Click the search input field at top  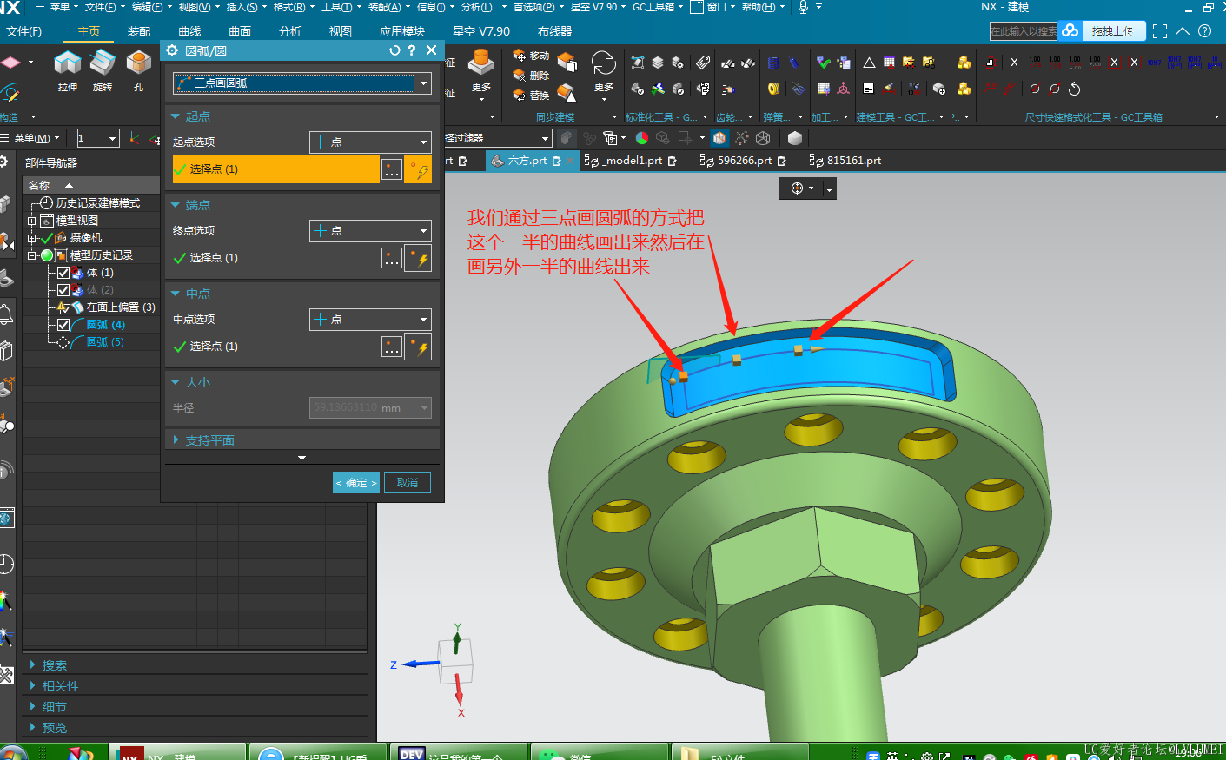(1024, 30)
